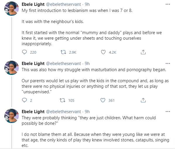Open more options menu on second tweet
175x149 pixels.
168,64
